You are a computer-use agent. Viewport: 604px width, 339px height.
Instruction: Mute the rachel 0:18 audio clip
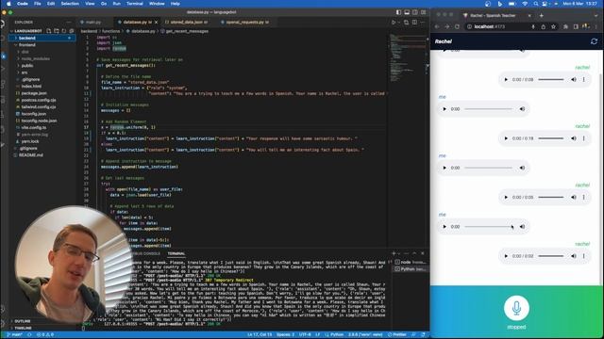tap(574, 138)
